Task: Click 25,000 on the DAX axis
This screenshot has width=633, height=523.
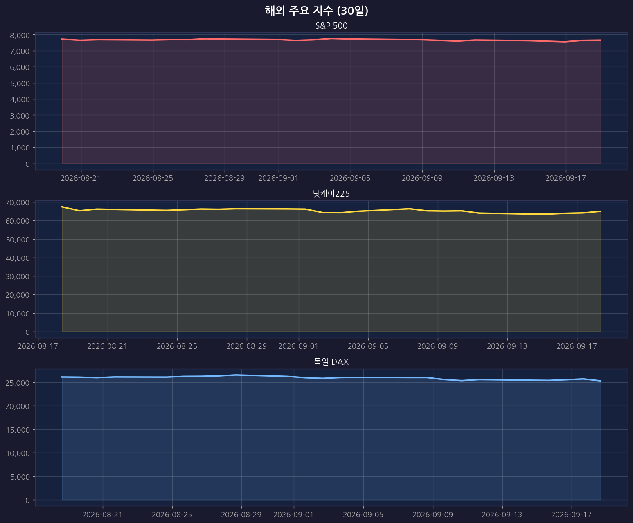Action: point(18,383)
